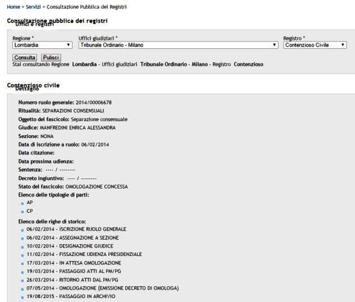The height and width of the screenshot is (302, 355).
Task: Open the Regione dropdown showing Lombardia
Action: coord(42,45)
